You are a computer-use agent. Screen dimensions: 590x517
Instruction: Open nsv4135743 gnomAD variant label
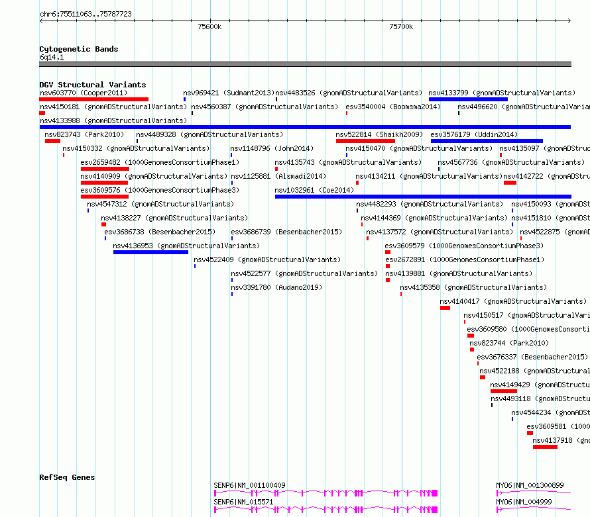348,162
